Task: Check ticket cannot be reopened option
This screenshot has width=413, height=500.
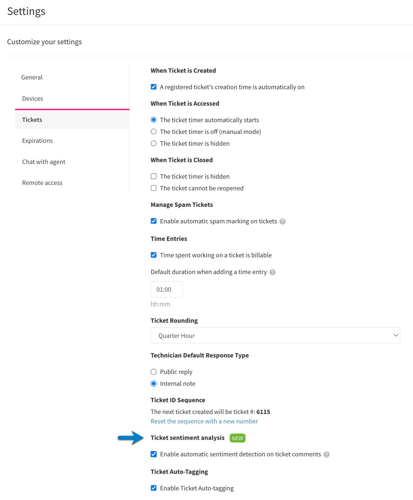Action: pyautogui.click(x=154, y=188)
